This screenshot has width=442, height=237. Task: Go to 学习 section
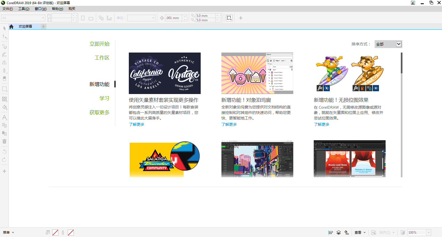pos(104,98)
